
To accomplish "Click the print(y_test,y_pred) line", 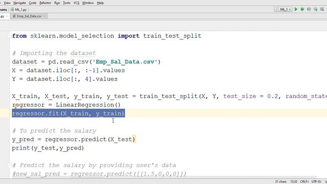I will 48,148.
